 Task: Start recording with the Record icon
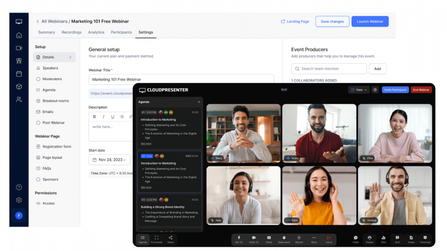[x=299, y=238]
